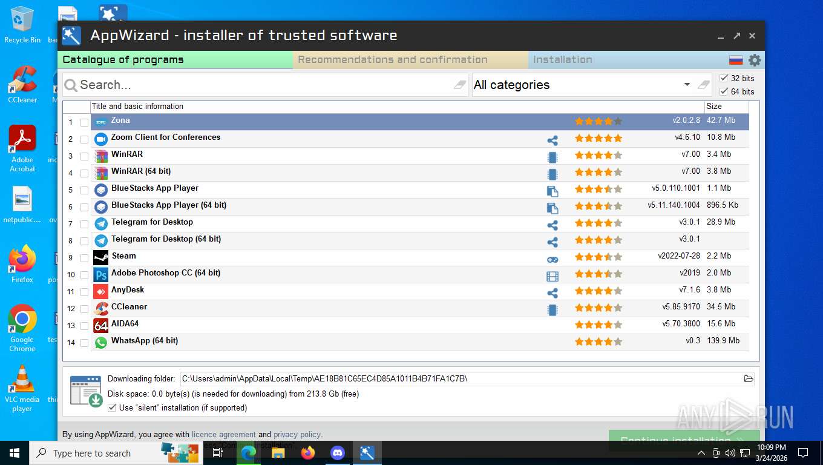Check the Zona program checkbox

84,122
